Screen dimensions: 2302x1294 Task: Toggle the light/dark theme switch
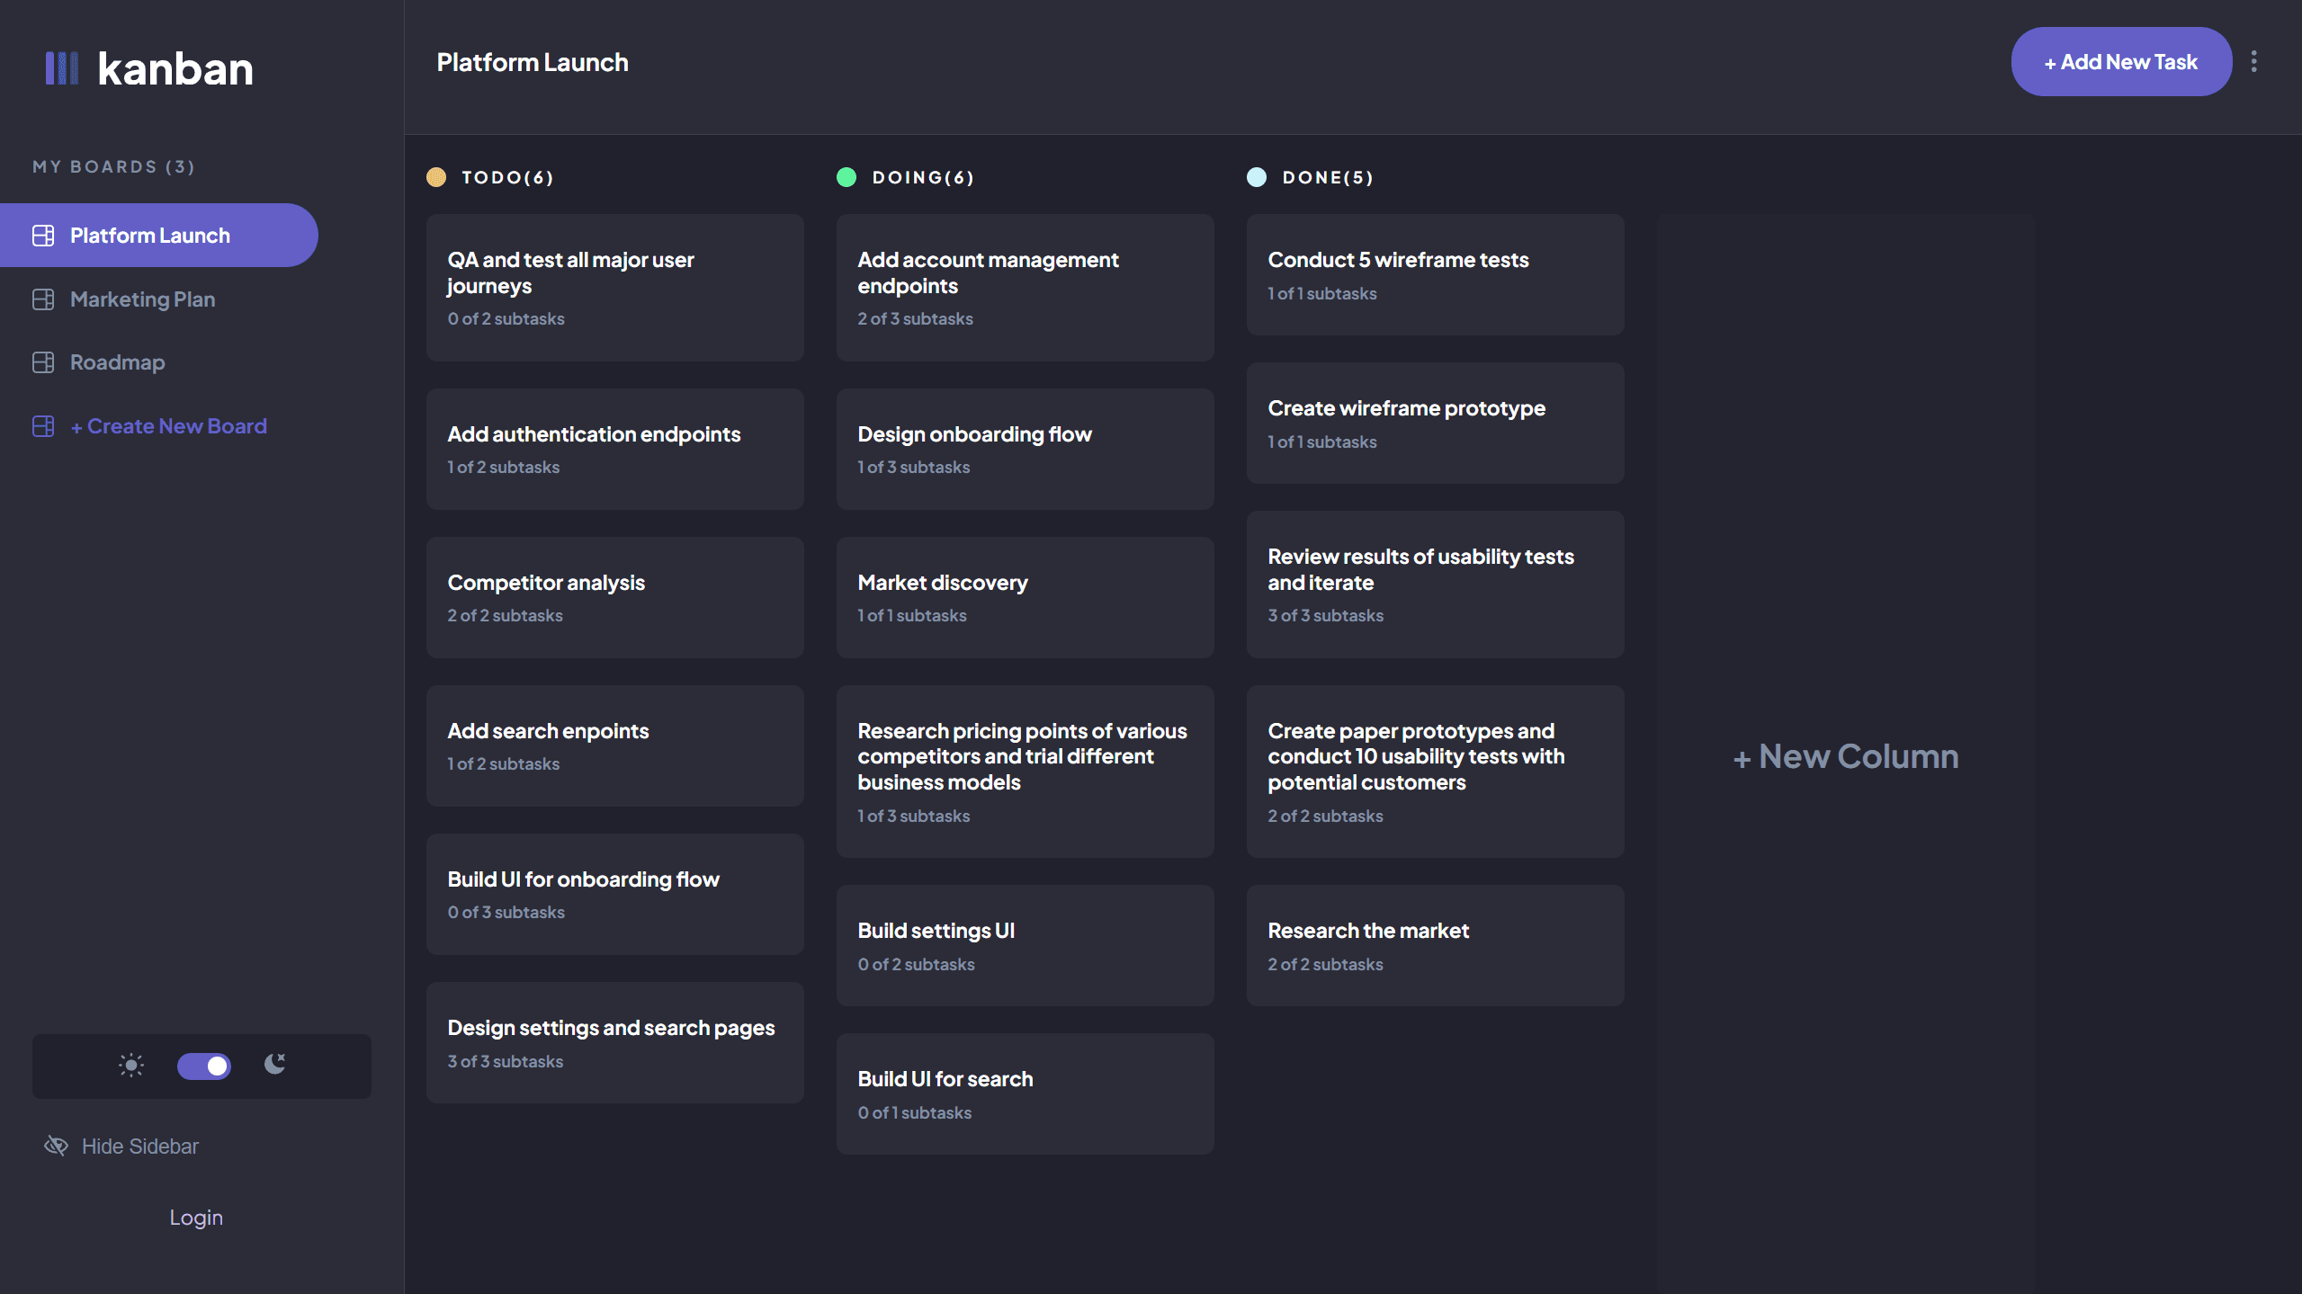click(x=204, y=1066)
